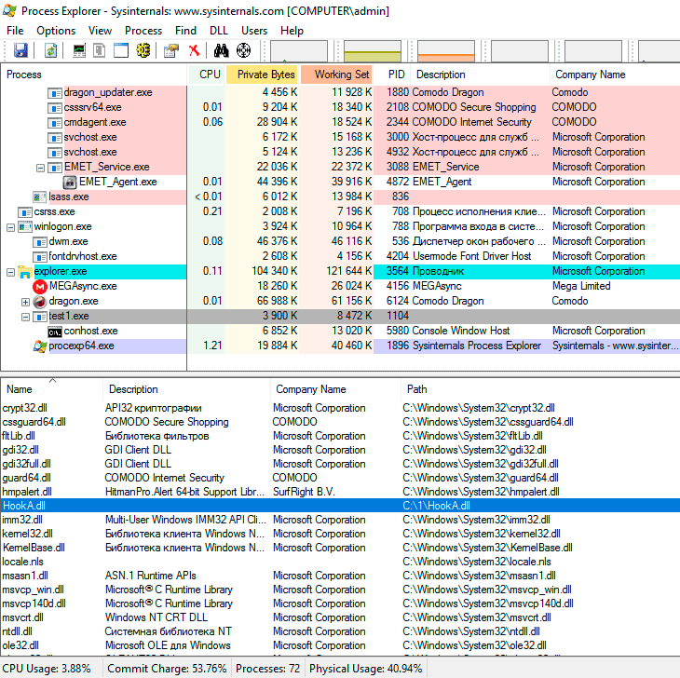
Task: Sort DLL list by the Path column header
Action: click(x=540, y=389)
